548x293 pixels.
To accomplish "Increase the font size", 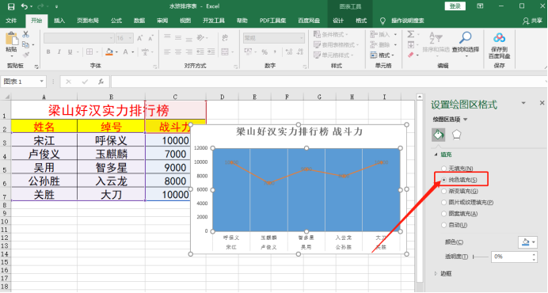I will point(140,38).
